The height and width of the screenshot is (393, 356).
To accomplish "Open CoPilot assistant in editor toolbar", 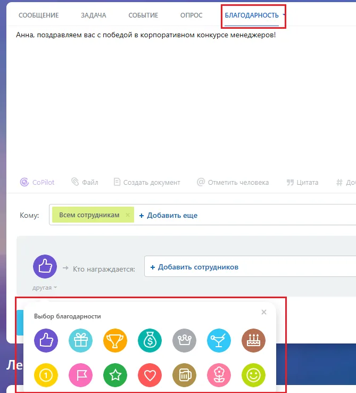I will (x=37, y=182).
